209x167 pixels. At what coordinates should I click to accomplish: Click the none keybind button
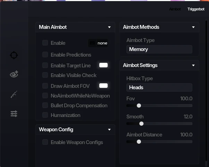pos(102,43)
